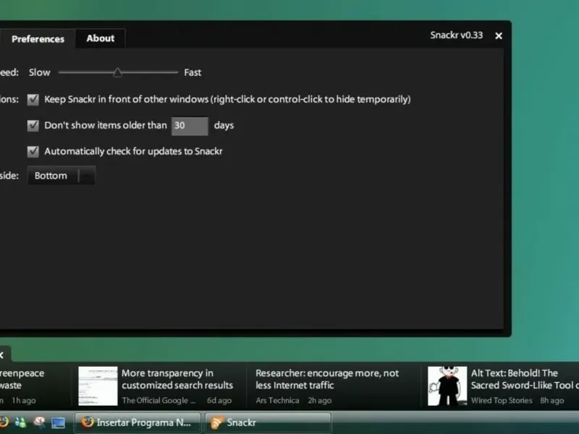579x434 pixels.
Task: Open the Wired Alt Text cartoon thumbnail
Action: pos(447,386)
